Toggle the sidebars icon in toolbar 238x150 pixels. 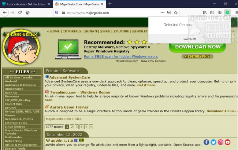point(212,12)
